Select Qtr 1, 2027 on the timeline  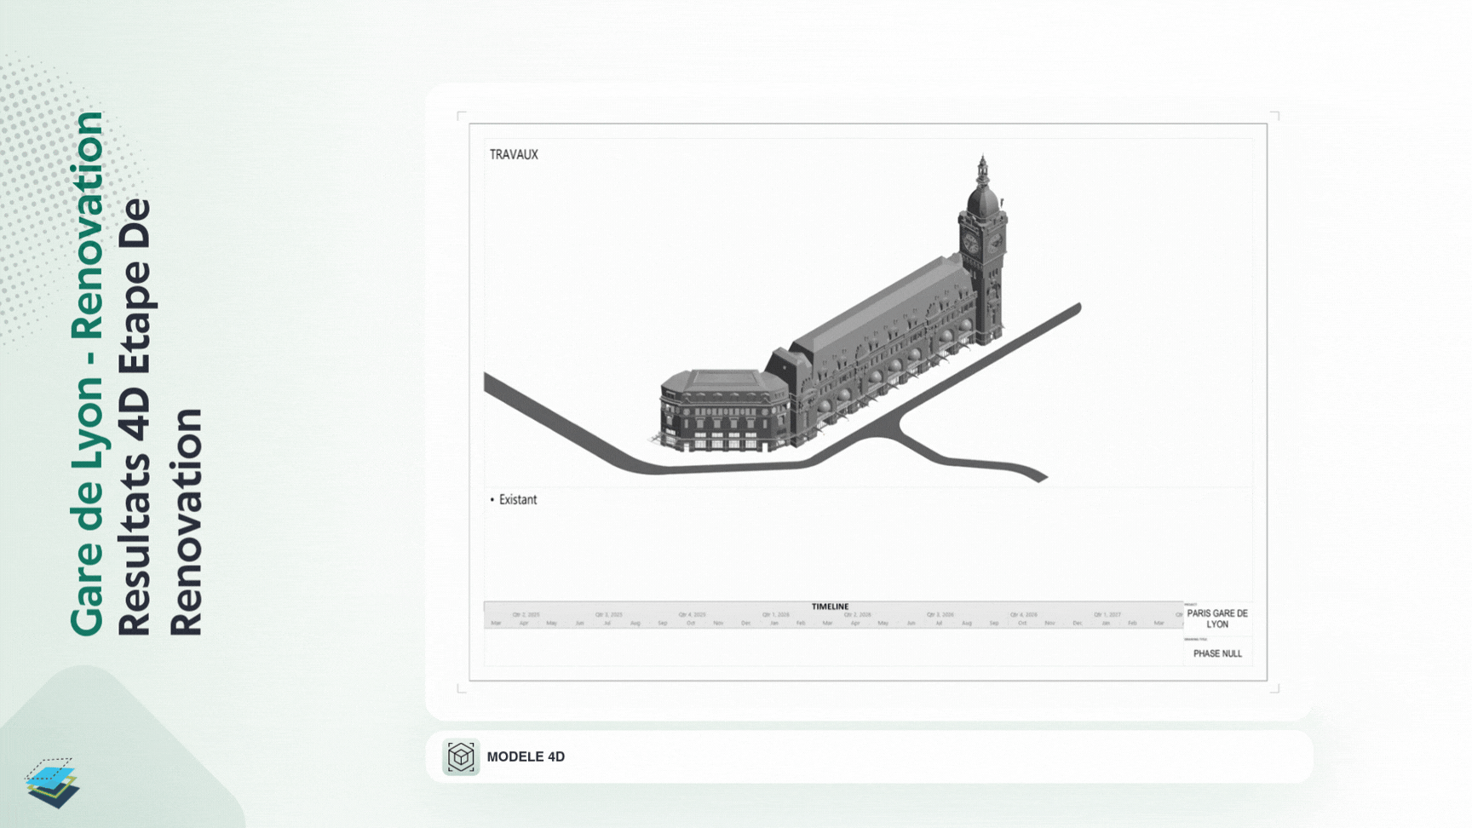[x=1107, y=614]
